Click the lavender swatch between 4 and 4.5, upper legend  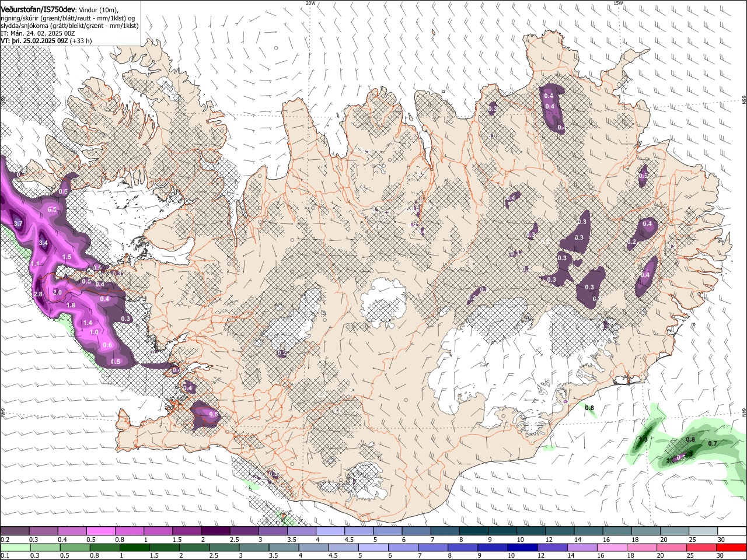[x=330, y=531]
